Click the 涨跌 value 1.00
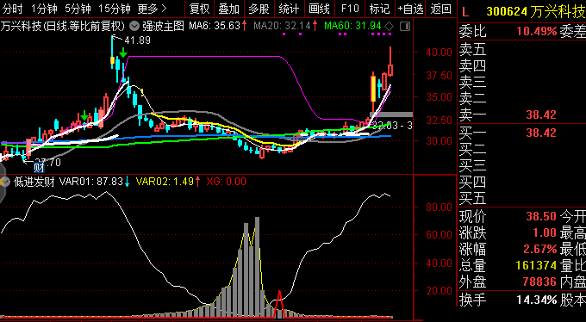586x322 pixels. coord(545,232)
